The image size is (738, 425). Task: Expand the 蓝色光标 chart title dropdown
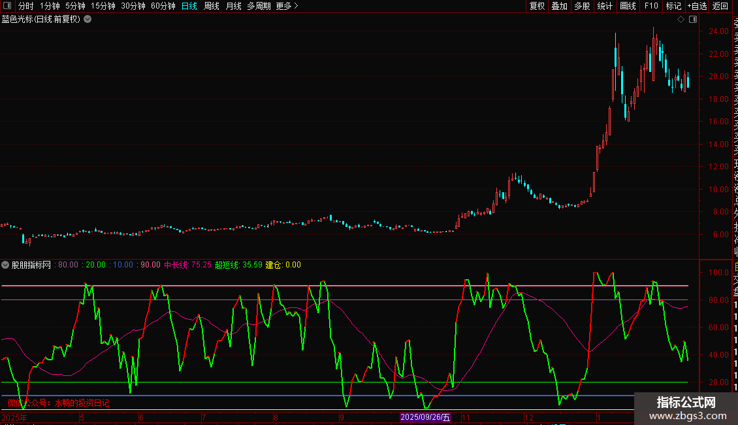pos(88,20)
